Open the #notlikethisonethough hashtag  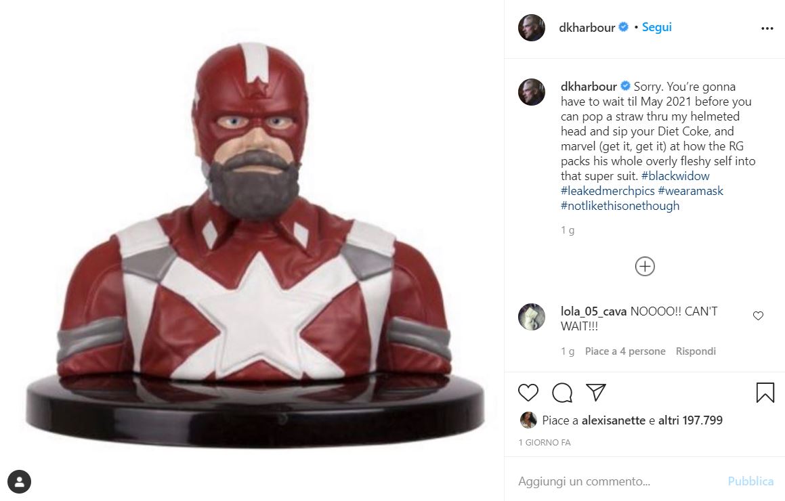(x=620, y=206)
